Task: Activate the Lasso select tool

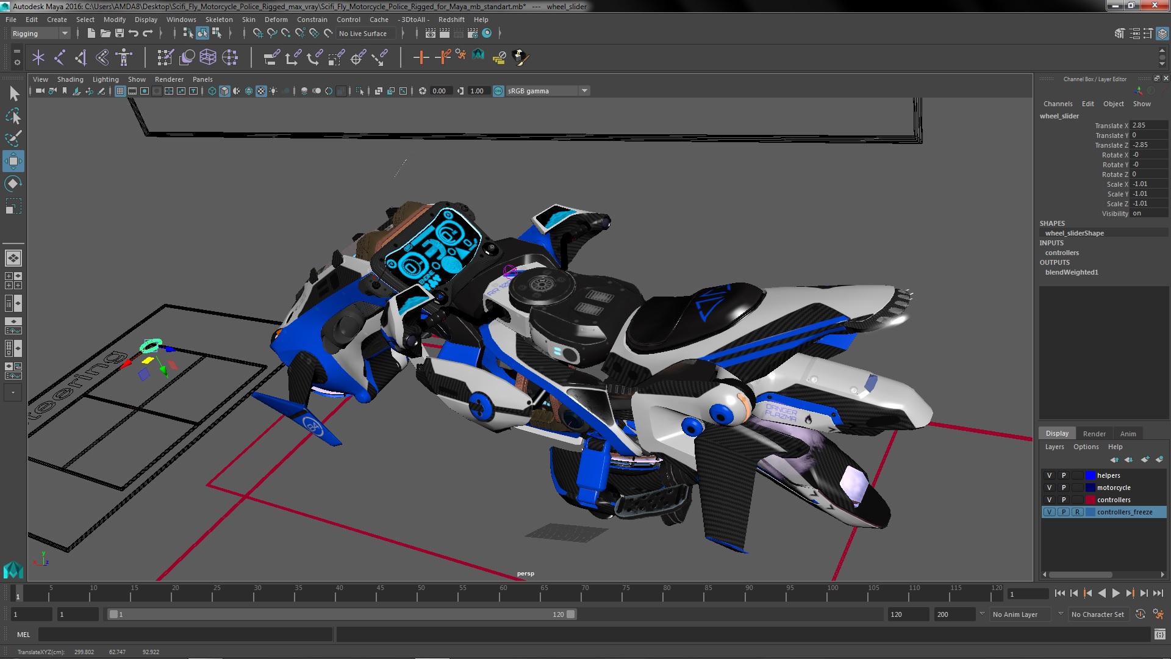Action: click(x=13, y=116)
